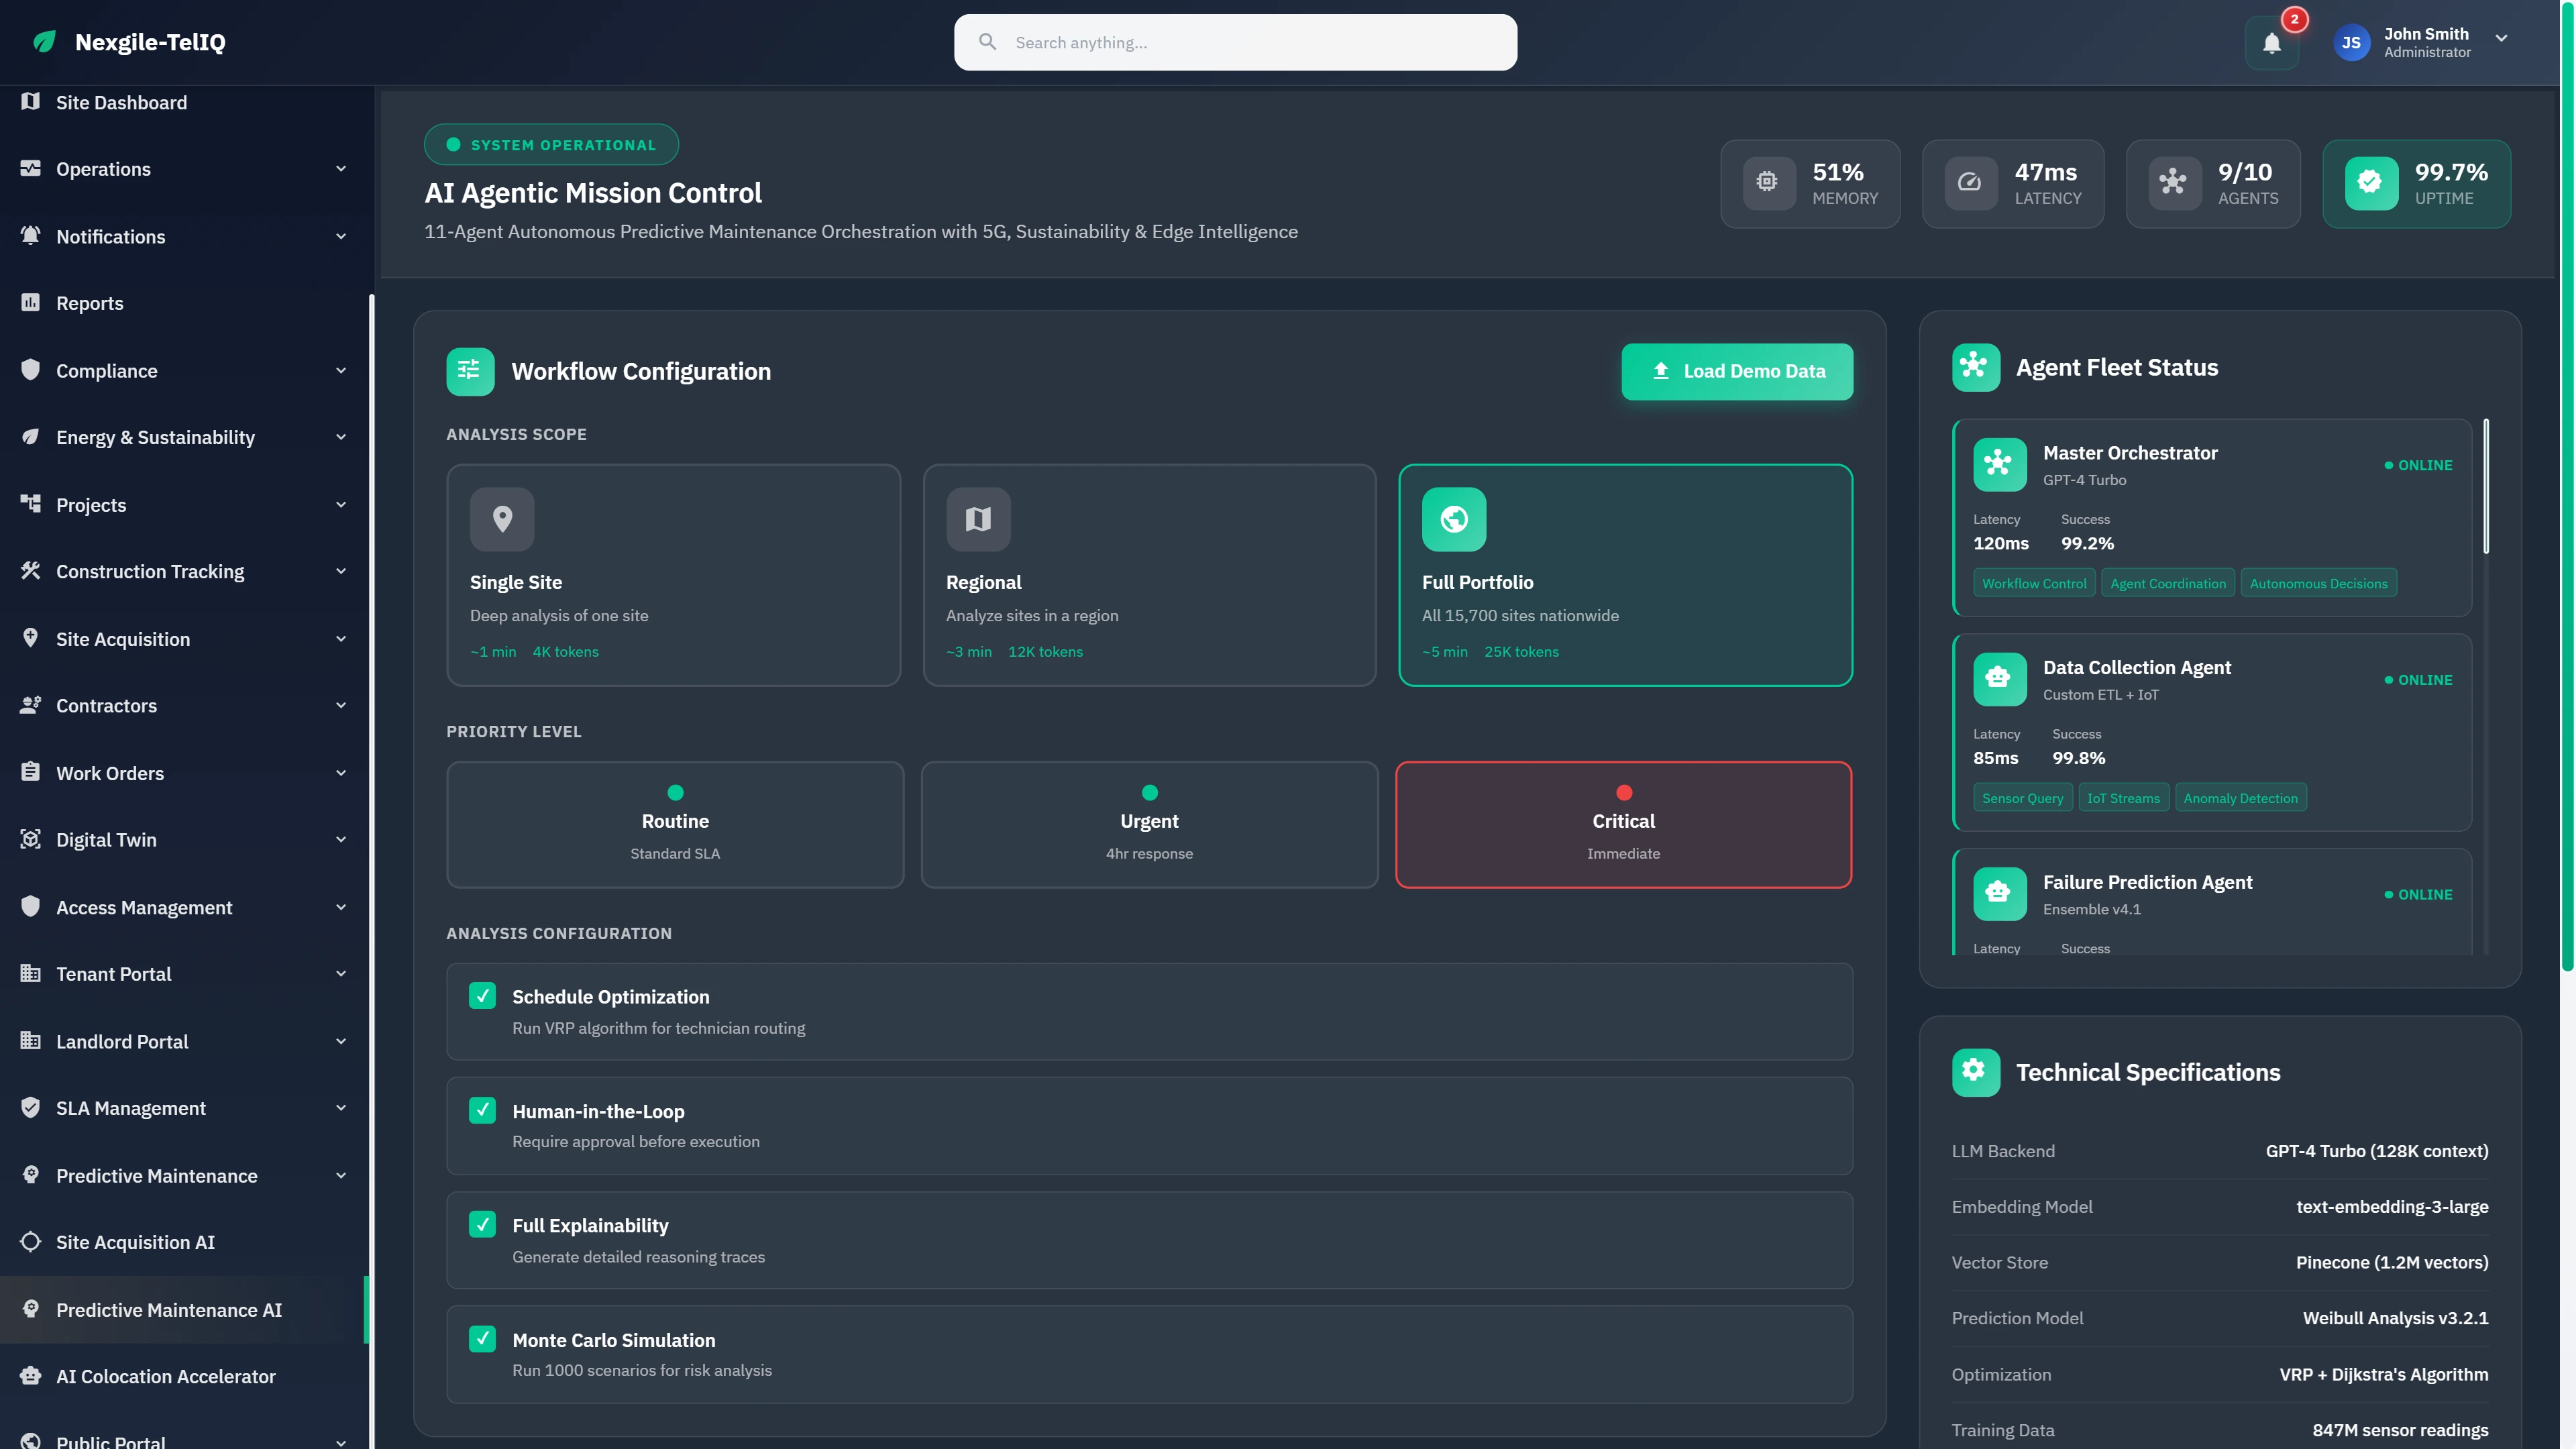
Task: Click the Reports icon in the sidebar
Action: click(30, 303)
